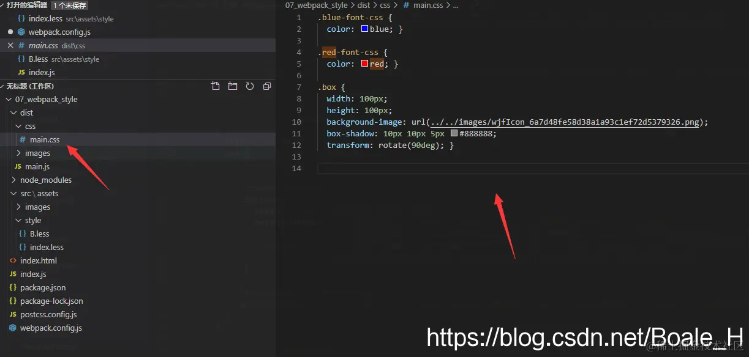
Task: Click hash icon before main.css in breadcrumb
Action: point(406,5)
